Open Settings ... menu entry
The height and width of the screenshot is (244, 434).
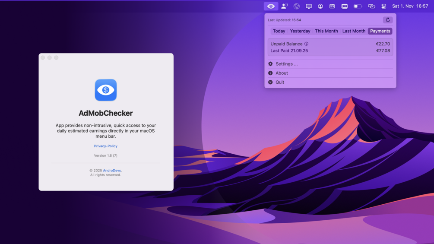tap(330, 64)
